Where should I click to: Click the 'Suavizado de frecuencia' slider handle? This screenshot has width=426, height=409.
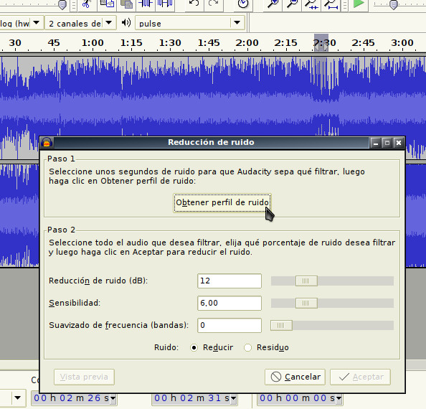[x=281, y=325]
